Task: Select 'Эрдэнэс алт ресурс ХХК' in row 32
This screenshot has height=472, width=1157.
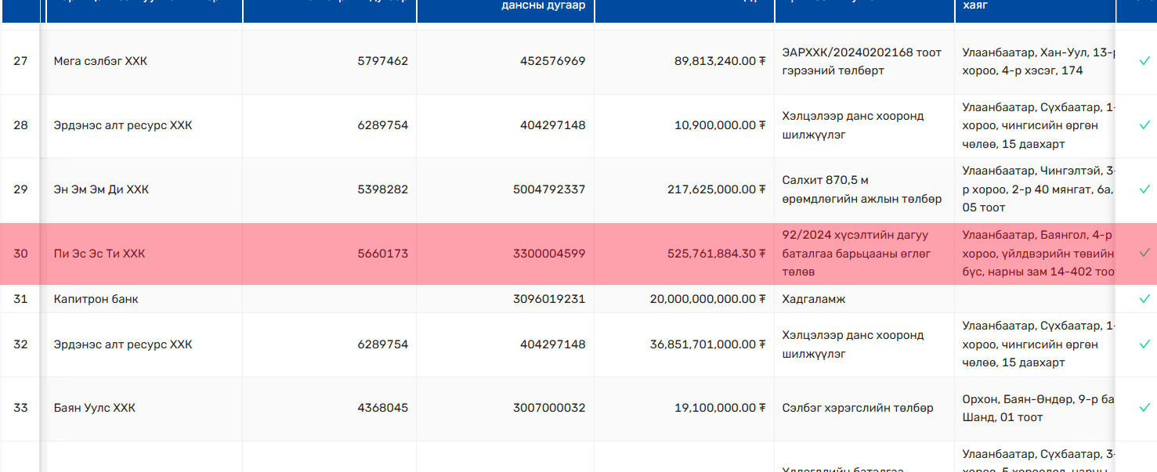Action: 123,344
